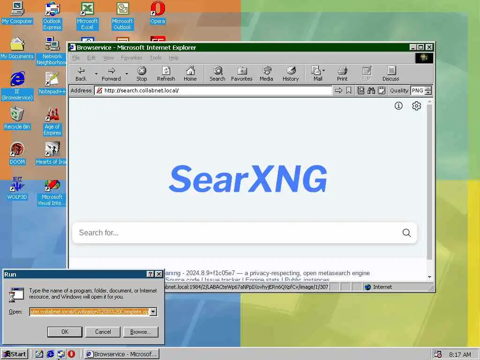Screen dimensions: 480x360
Task: Click the book with bookmark icon
Action: 361,90
